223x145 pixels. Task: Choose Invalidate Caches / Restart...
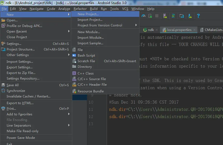tap(35, 96)
